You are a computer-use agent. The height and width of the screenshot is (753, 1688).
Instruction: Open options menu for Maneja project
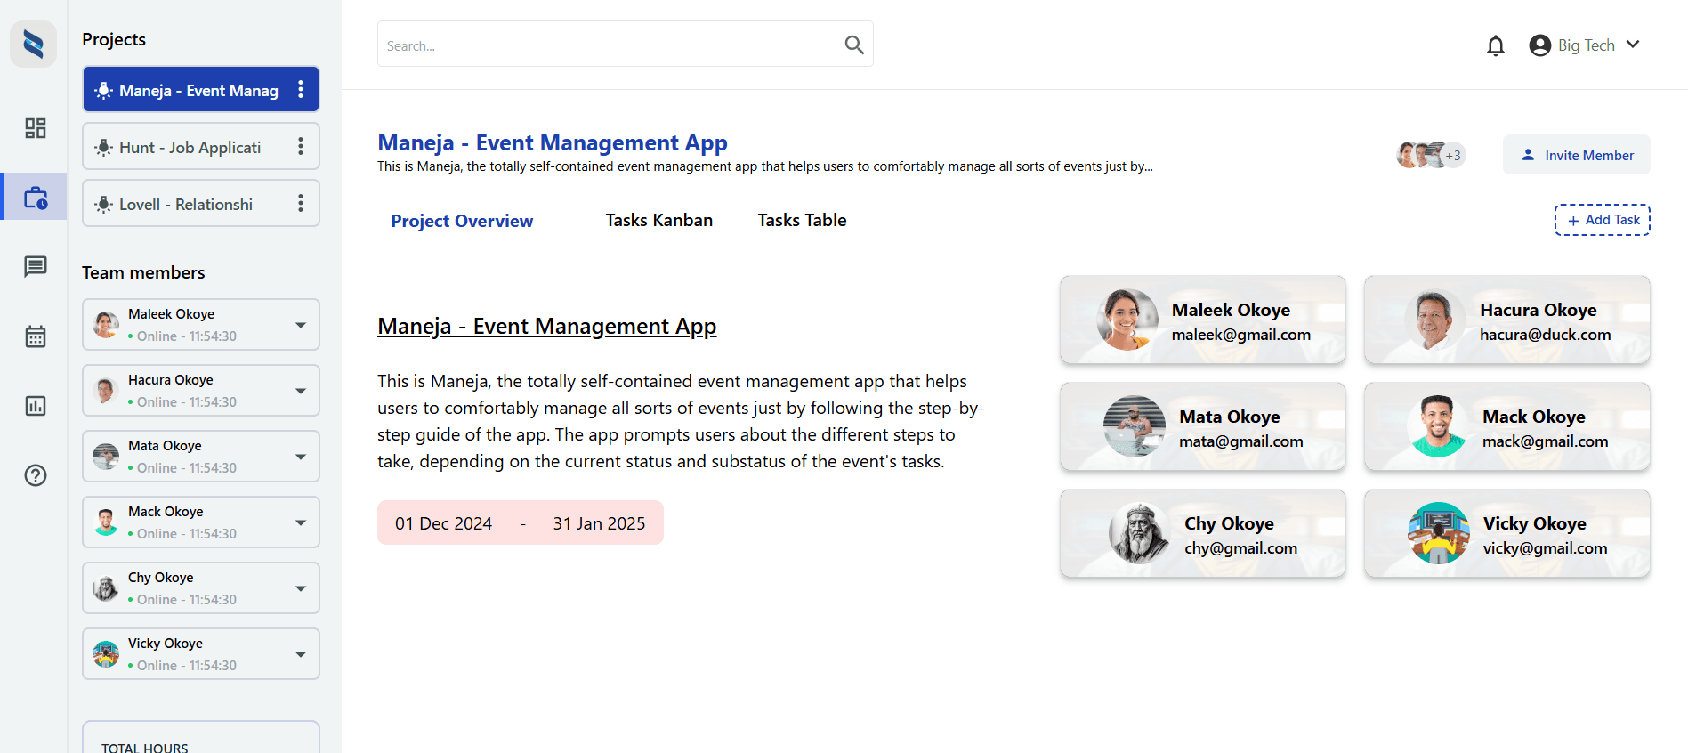[301, 90]
